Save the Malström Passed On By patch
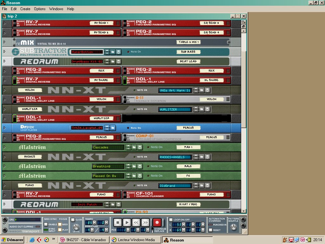 coord(140,176)
